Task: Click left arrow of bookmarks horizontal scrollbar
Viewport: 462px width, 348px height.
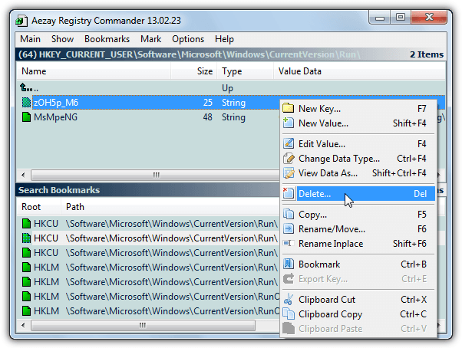Action: click(x=23, y=325)
